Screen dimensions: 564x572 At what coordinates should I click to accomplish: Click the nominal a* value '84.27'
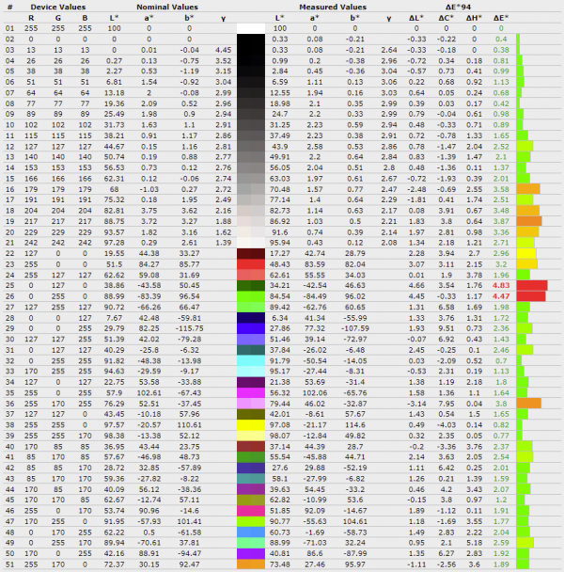pos(149,264)
